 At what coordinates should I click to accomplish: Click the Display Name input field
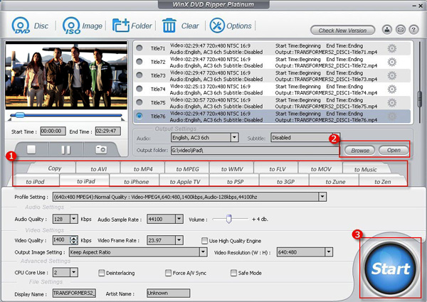tap(74, 293)
